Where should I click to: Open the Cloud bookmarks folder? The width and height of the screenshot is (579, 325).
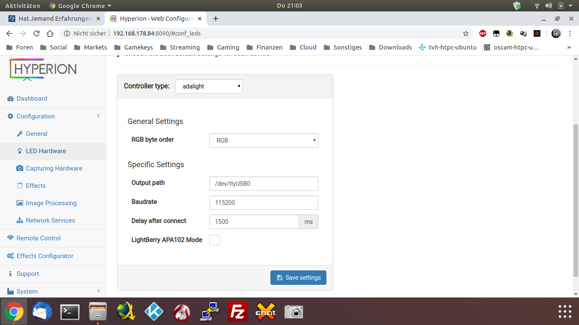303,47
